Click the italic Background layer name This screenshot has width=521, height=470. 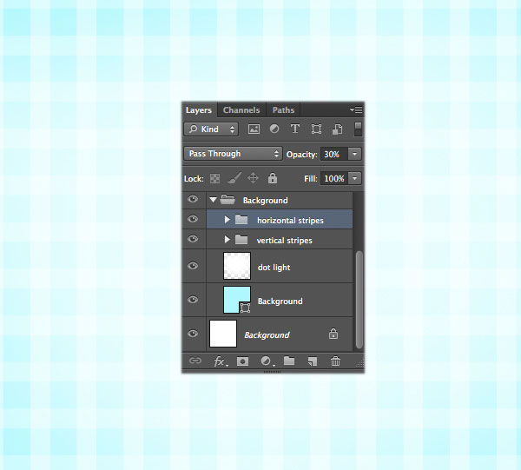pyautogui.click(x=267, y=335)
